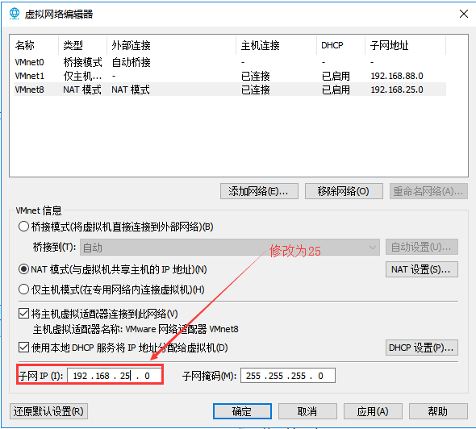Click 自动桥接 cell in VMnet0 row

[131, 62]
